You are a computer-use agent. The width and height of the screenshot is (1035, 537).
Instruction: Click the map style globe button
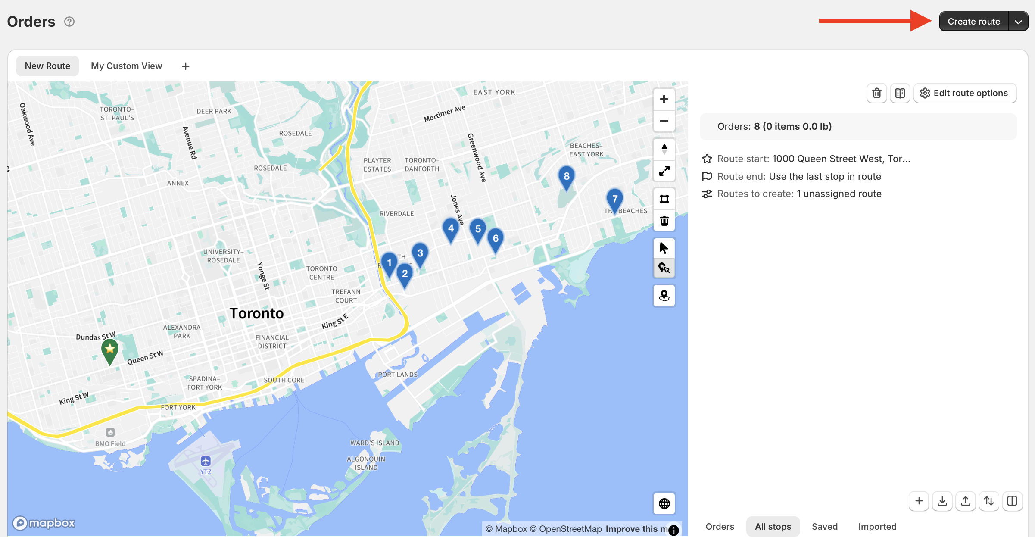pyautogui.click(x=664, y=503)
